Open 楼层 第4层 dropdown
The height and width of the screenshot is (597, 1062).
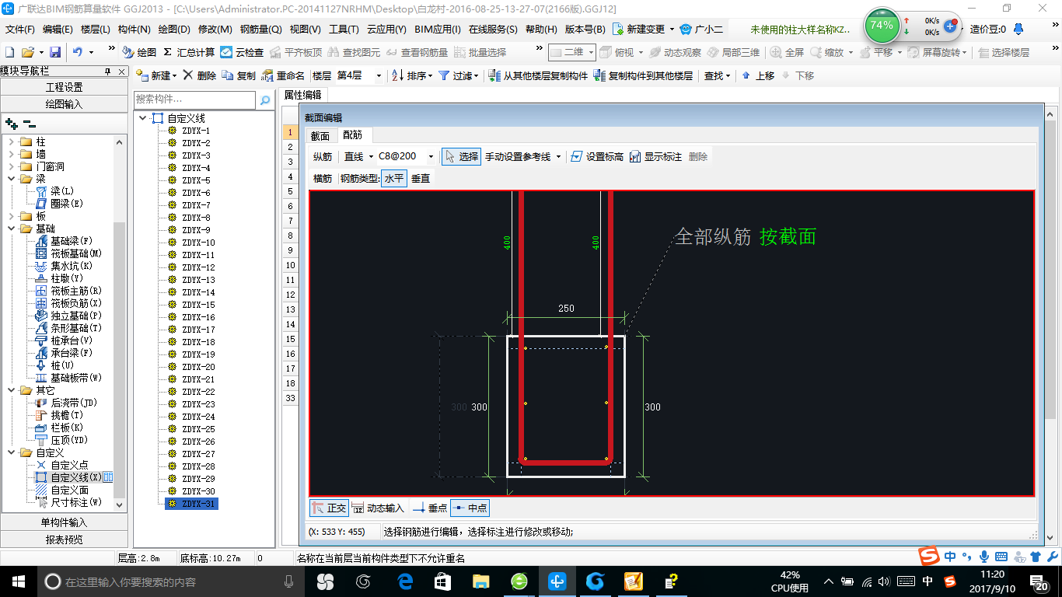click(379, 75)
